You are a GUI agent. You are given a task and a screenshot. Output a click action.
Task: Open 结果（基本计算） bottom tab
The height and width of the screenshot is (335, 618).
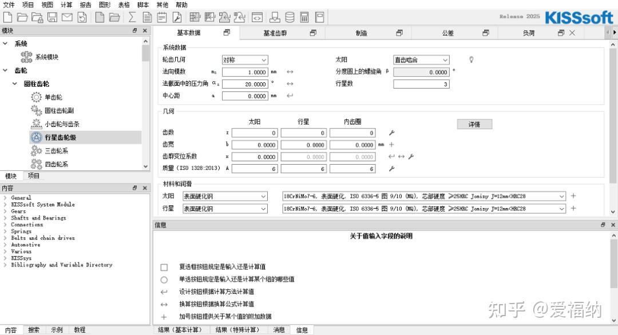[182, 330]
